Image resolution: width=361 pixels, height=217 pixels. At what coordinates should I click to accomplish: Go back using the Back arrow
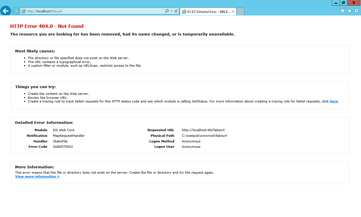(x=6, y=11)
